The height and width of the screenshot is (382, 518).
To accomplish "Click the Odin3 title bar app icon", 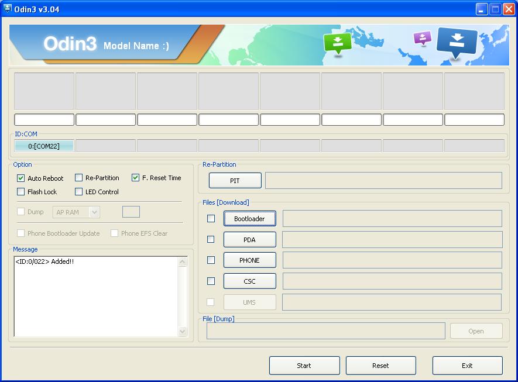I will pyautogui.click(x=6, y=9).
